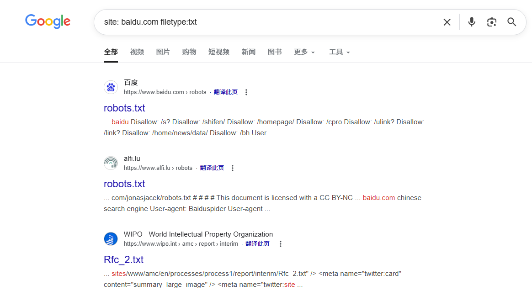Expand the 工具 dropdown
The image size is (532, 301).
coord(339,52)
